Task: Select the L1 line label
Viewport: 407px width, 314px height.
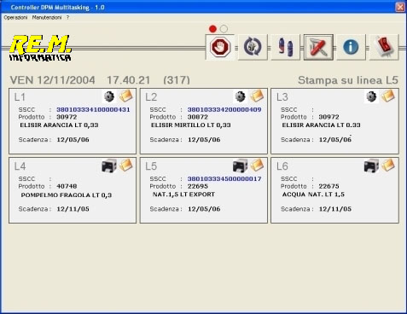Action: click(x=20, y=97)
